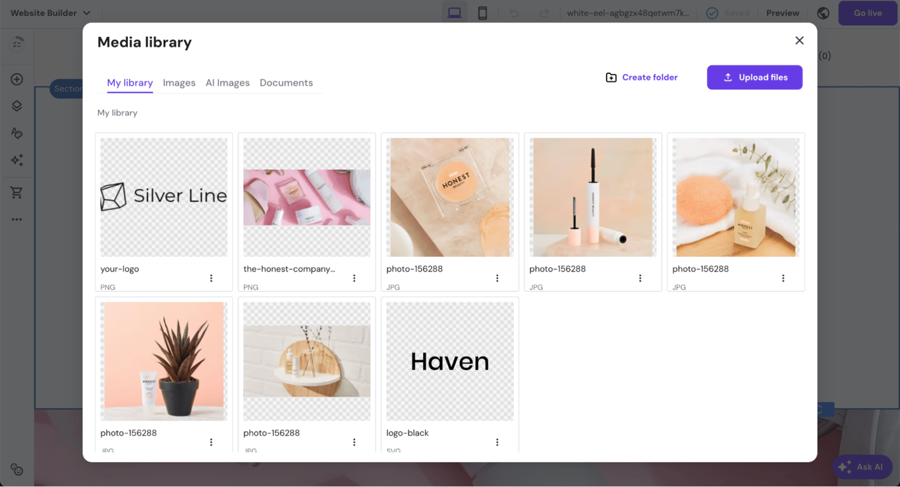This screenshot has width=900, height=487.
Task: Click the Upload files button
Action: [754, 77]
